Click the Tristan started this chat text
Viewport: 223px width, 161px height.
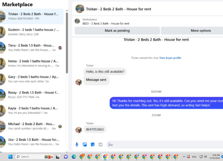point(145,58)
